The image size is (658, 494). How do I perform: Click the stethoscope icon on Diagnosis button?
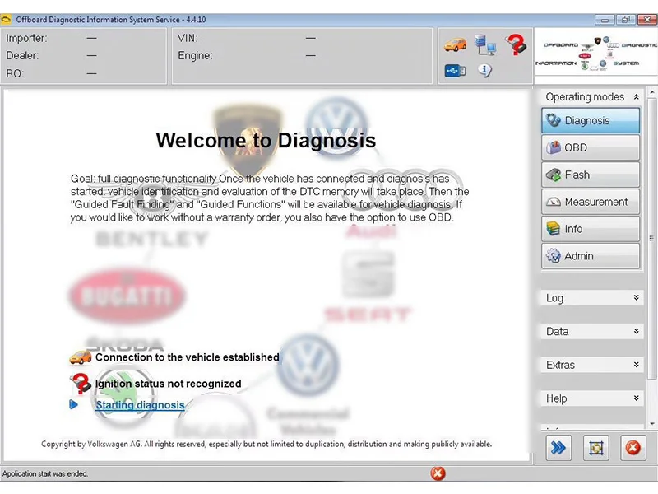tap(554, 120)
